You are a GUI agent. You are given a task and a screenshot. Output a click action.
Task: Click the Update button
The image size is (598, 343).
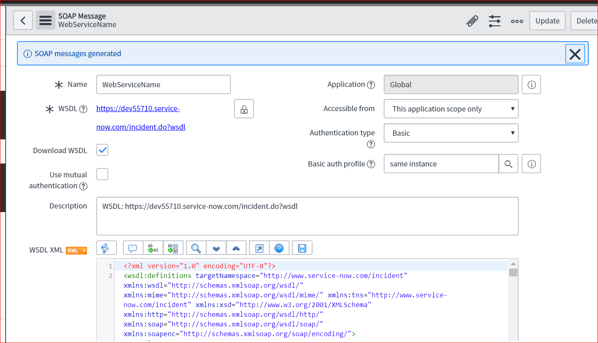[x=547, y=21]
